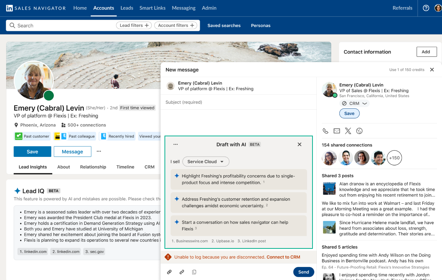The image size is (442, 280).
Task: Open Smart Links in navigation
Action: [x=153, y=8]
